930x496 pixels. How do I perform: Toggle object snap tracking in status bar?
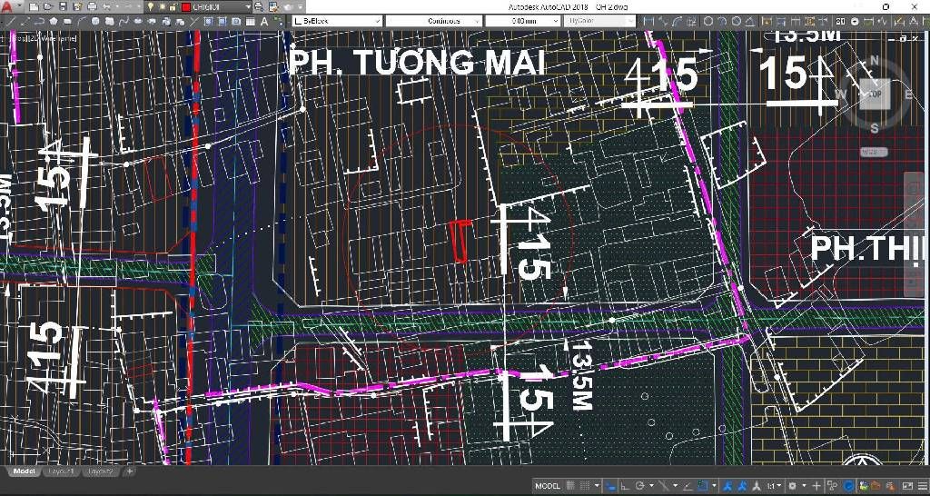[x=688, y=486]
